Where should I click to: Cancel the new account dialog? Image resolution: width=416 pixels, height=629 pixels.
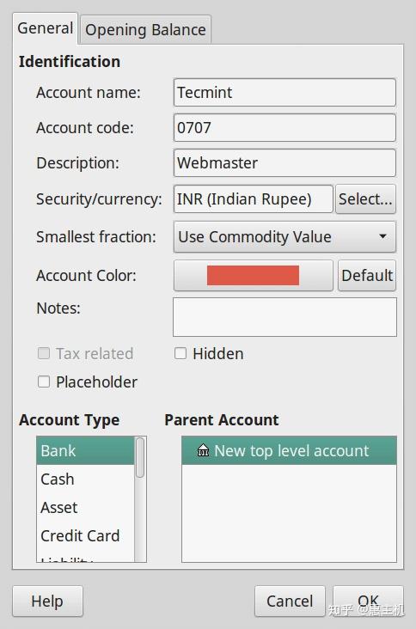coord(290,601)
